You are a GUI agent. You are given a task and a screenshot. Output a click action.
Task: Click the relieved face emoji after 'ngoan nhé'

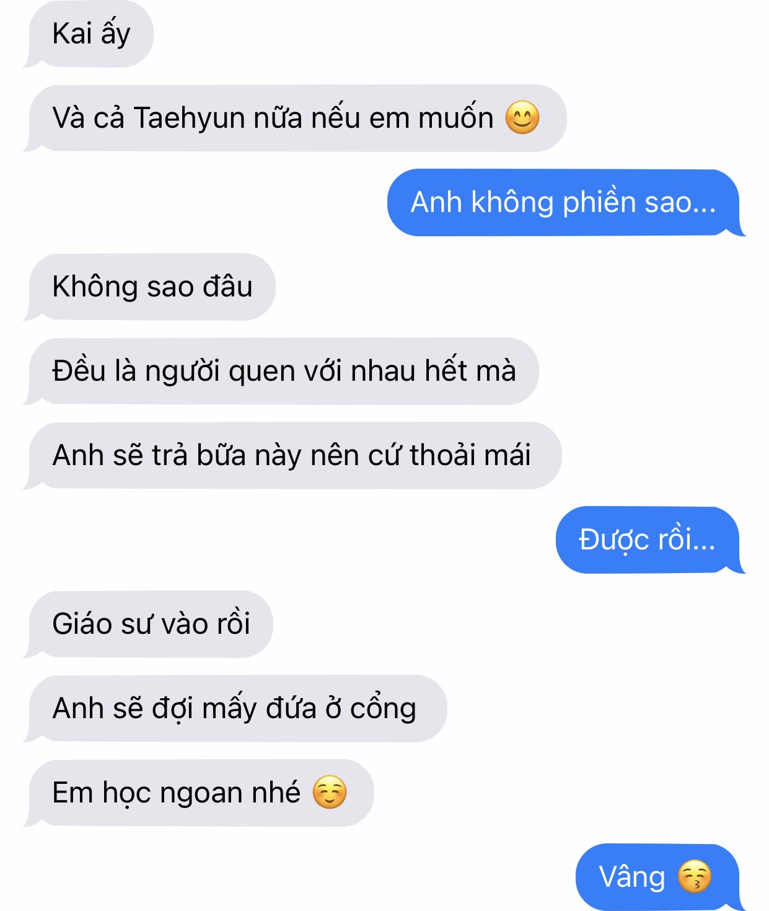330,792
